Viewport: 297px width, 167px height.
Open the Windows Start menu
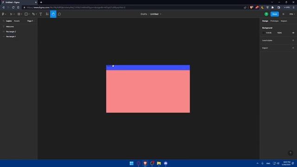point(131,163)
